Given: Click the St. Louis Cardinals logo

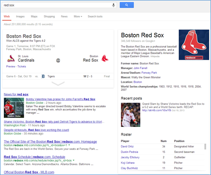Looking at the screenshot, I should pos(11,58).
